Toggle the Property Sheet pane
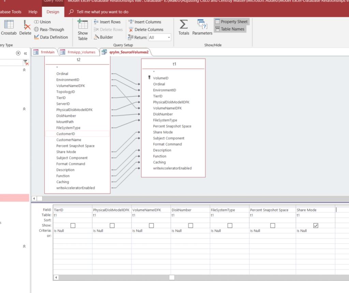The height and width of the screenshot is (293, 349). [x=231, y=22]
